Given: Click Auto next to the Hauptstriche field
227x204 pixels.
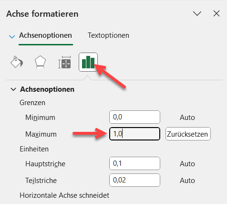Looking at the screenshot, I should pyautogui.click(x=187, y=164).
